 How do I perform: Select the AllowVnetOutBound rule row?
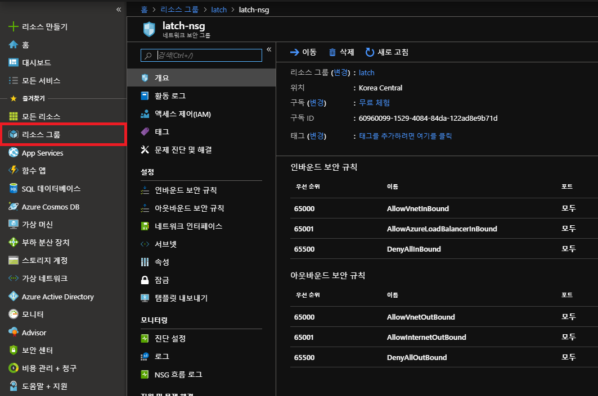click(444, 317)
